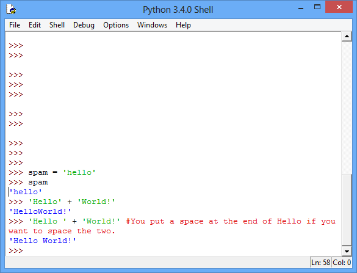Screen dimensions: 357x273
Task: Click the Python 3.4.0 Shell title text
Action: pyautogui.click(x=178, y=10)
